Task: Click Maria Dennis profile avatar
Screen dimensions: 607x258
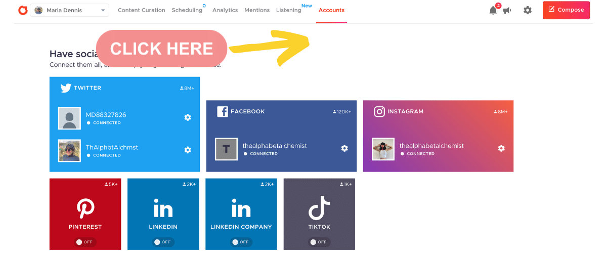Action: point(38,10)
